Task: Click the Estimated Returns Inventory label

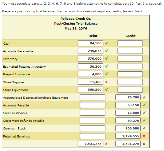Action: (24, 67)
